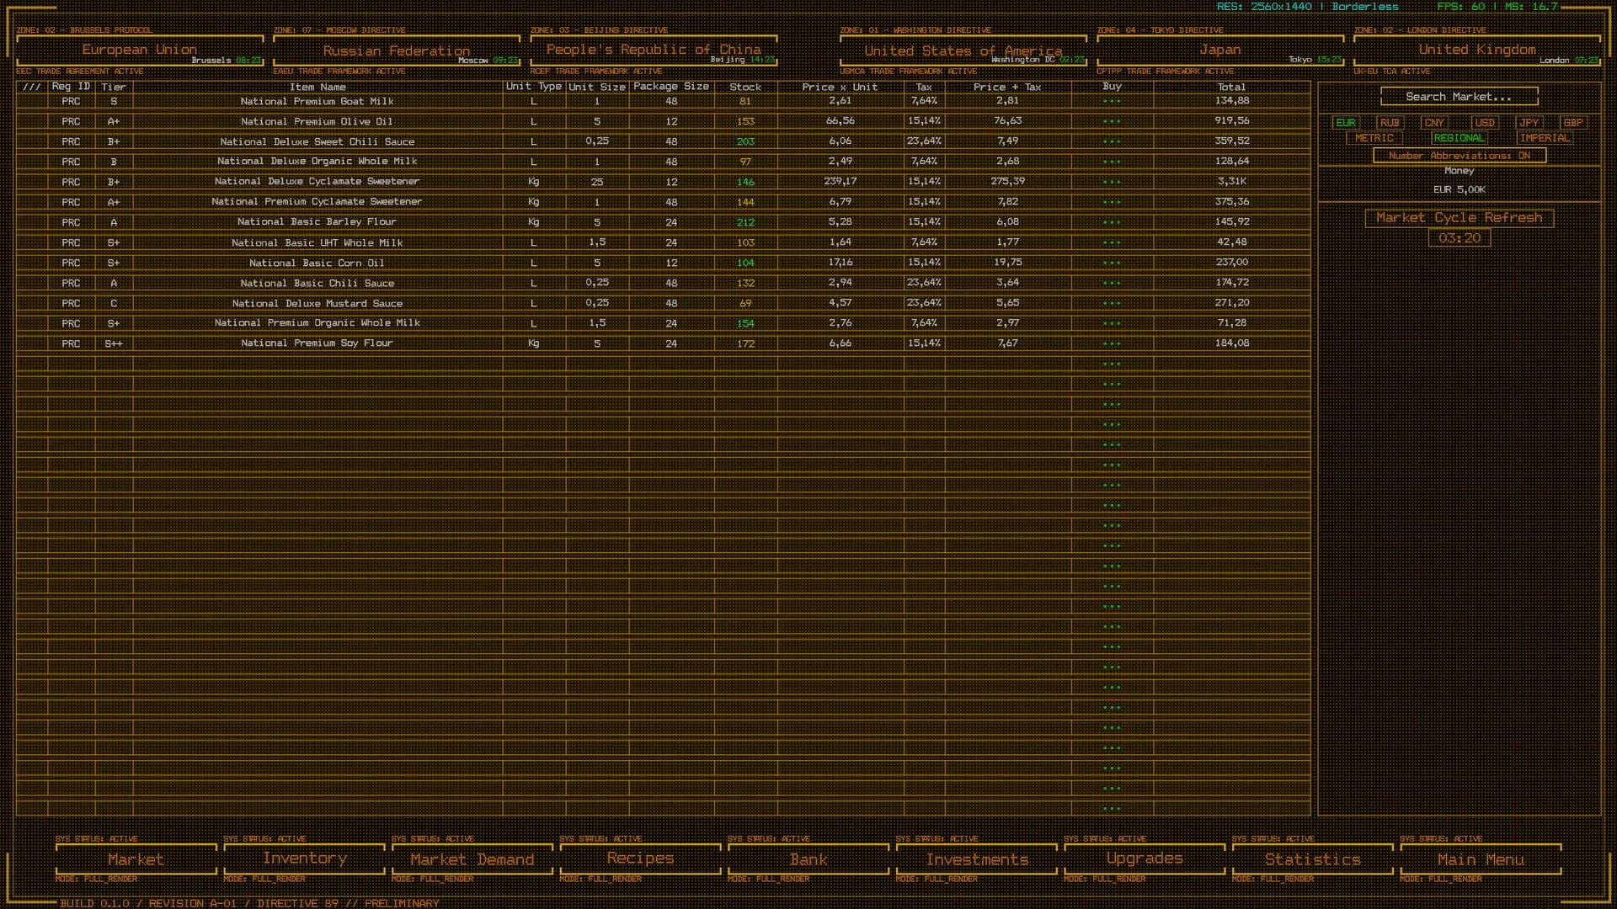
Task: Open the Market screen
Action: tap(136, 859)
